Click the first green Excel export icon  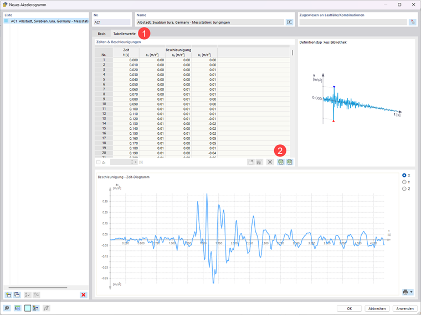(281, 162)
